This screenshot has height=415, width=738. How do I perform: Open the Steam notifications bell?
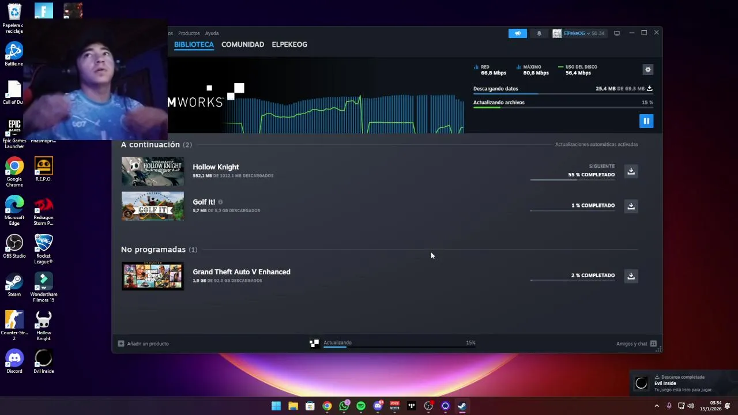[539, 33]
